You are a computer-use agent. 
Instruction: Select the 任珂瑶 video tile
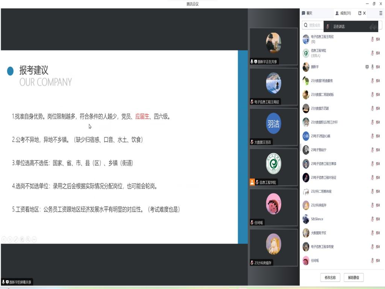point(273,205)
